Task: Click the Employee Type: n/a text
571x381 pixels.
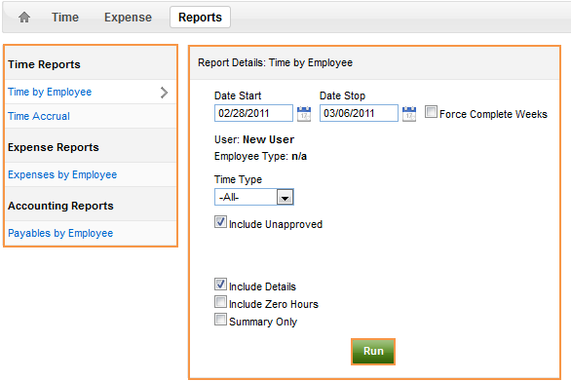Action: [260, 156]
